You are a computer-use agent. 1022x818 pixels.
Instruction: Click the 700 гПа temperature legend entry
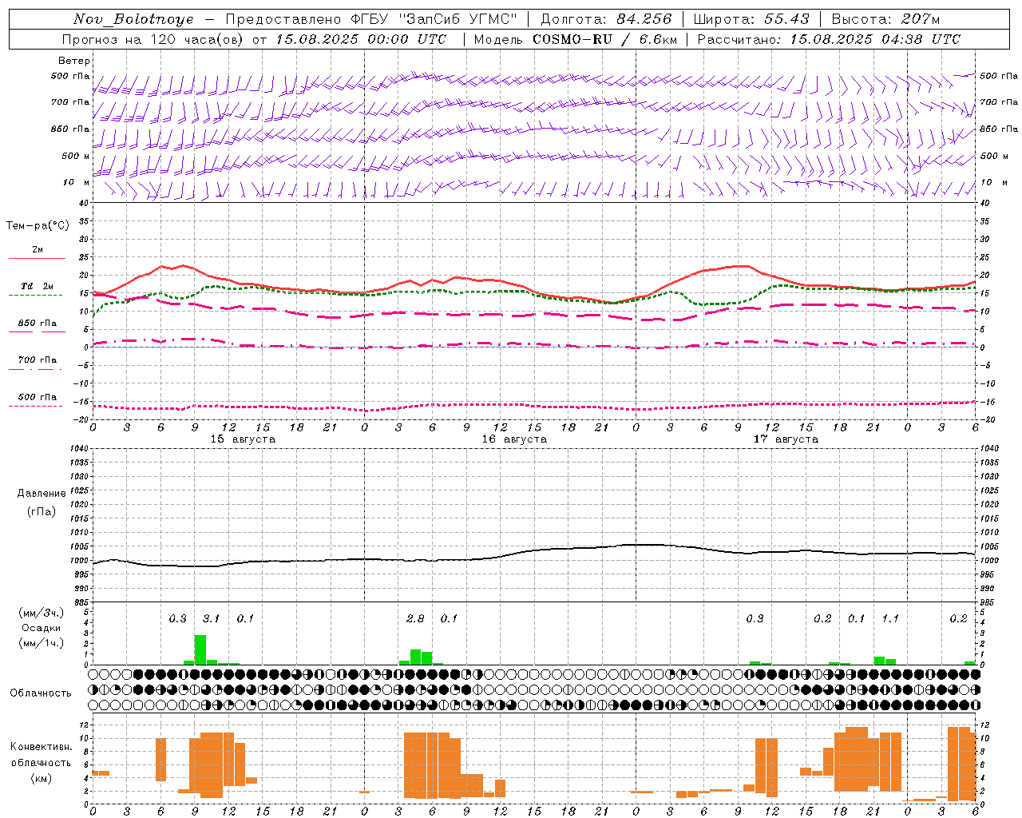click(x=37, y=360)
